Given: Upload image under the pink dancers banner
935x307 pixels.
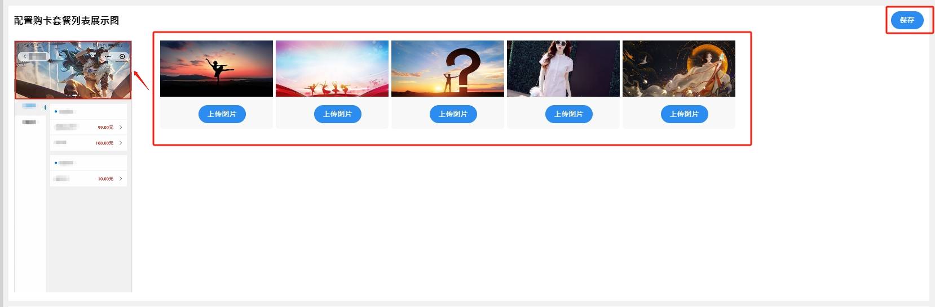Looking at the screenshot, I should (x=337, y=114).
